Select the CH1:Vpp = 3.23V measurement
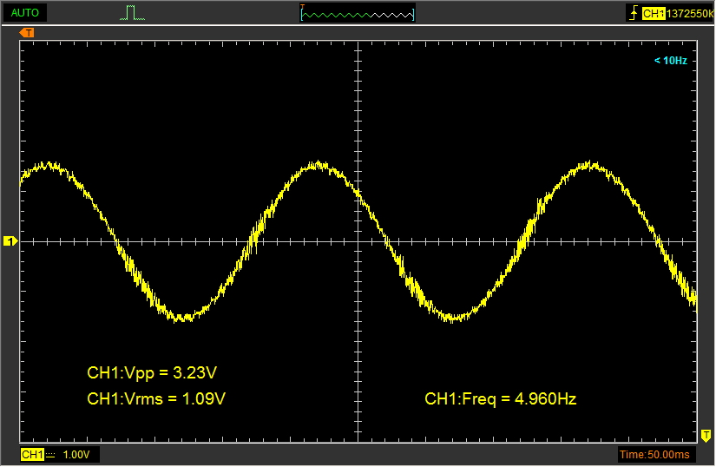 click(152, 373)
